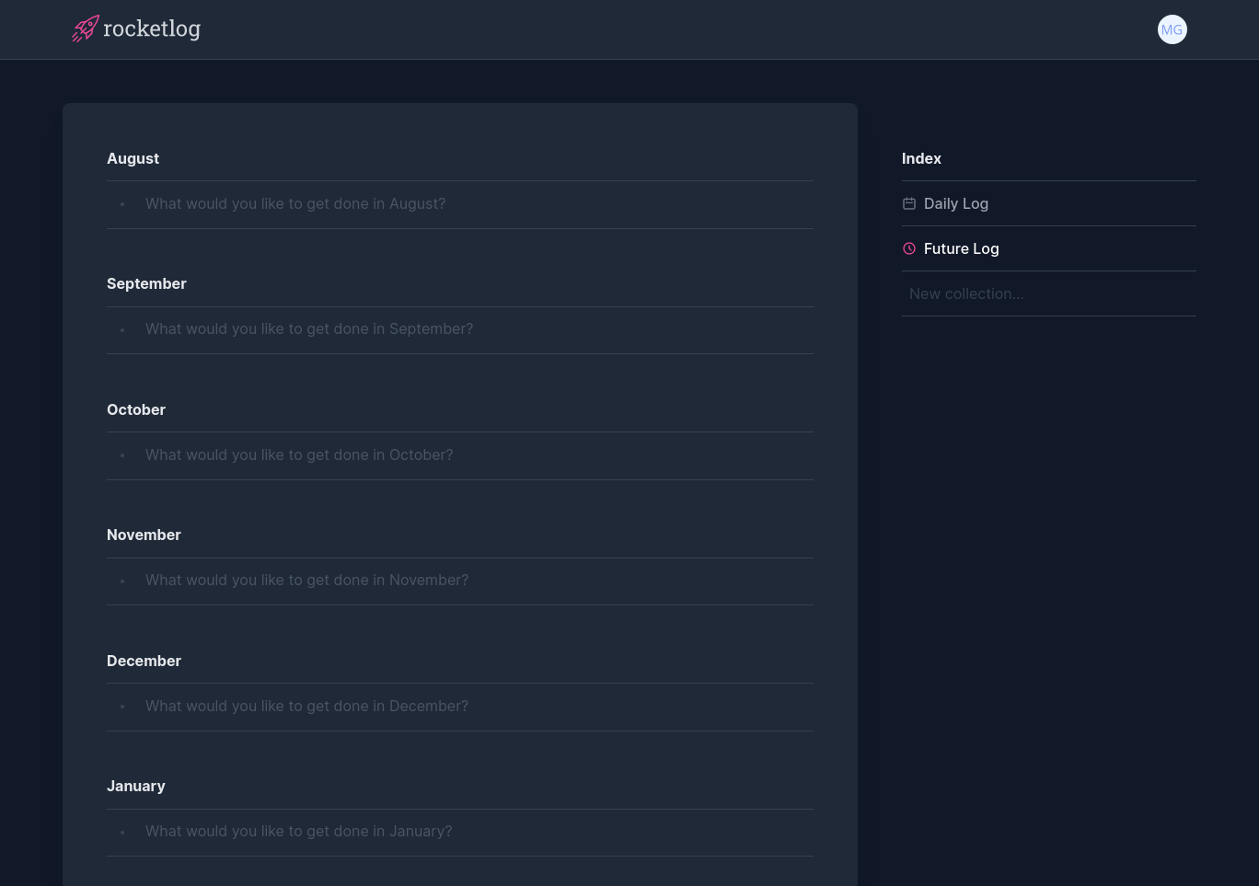Click the bullet marker in August entry
Screen dimensions: 1259x886
click(x=122, y=204)
